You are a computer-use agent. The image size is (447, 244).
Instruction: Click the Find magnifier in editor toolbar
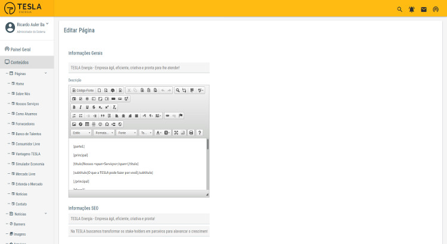coord(178,90)
